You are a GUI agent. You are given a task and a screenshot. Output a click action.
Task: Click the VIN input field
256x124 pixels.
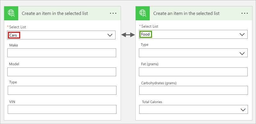(62, 109)
